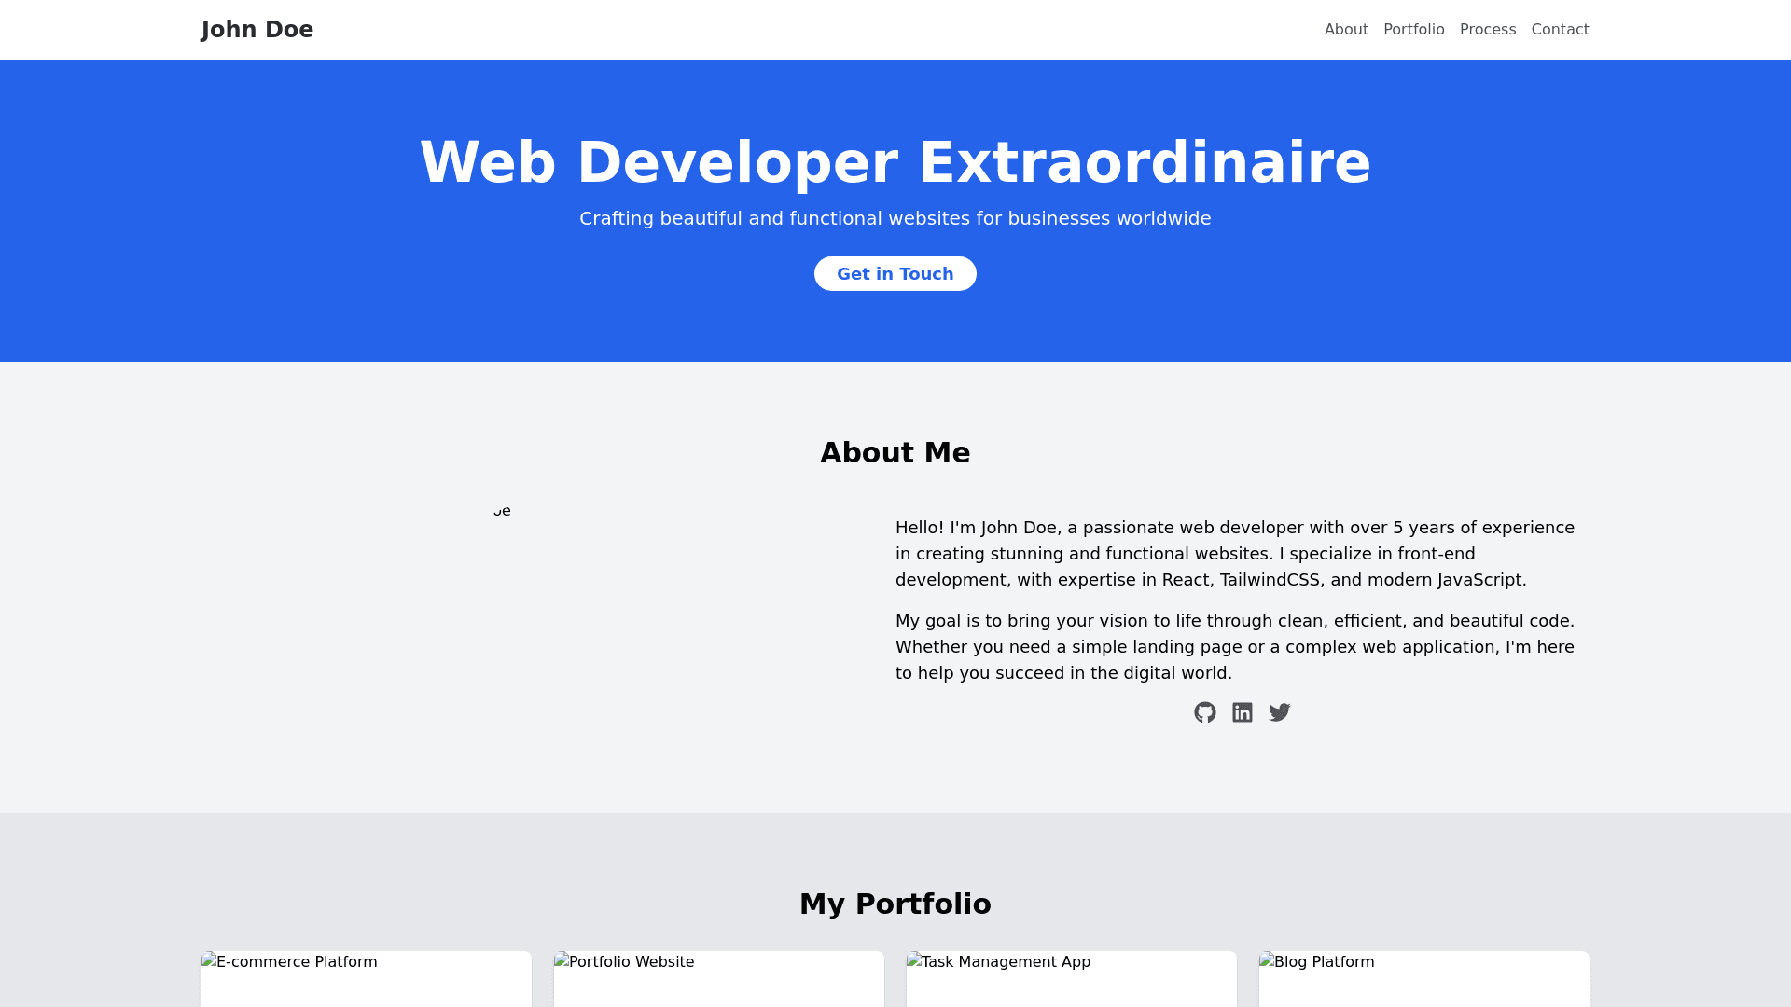Viewport: 1791px width, 1007px height.
Task: Click broken image icon for E-commerce Platform
Action: point(210,960)
